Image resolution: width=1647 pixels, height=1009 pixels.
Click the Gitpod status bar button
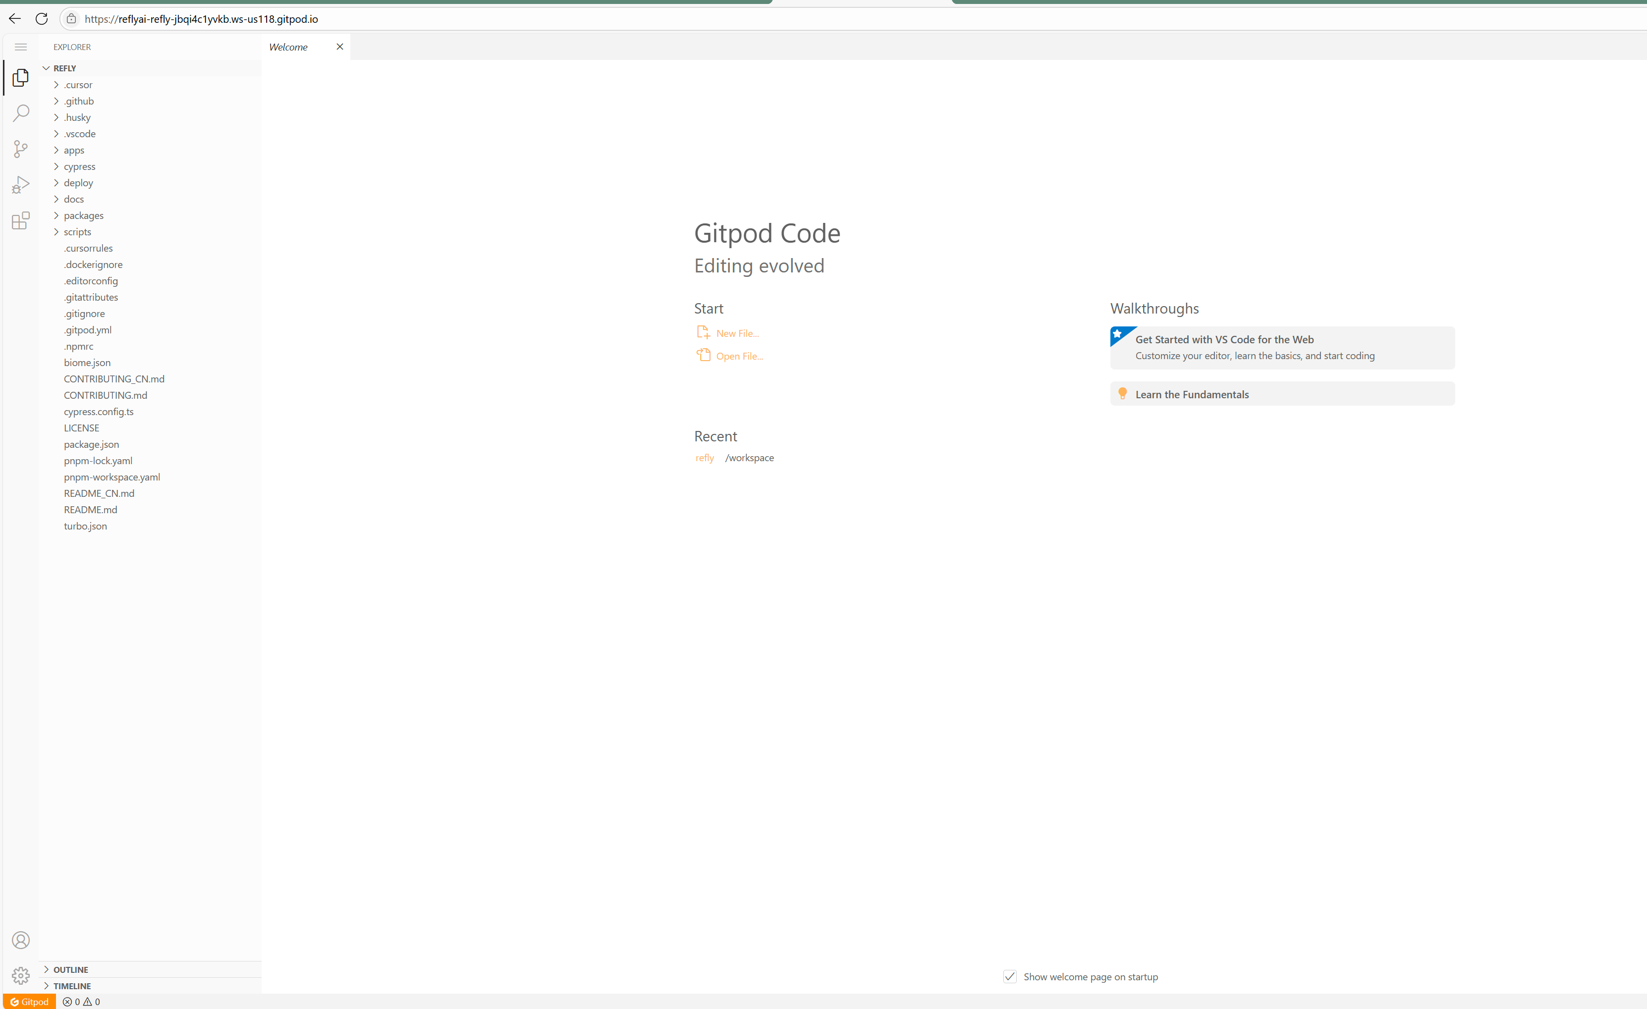pyautogui.click(x=29, y=1002)
